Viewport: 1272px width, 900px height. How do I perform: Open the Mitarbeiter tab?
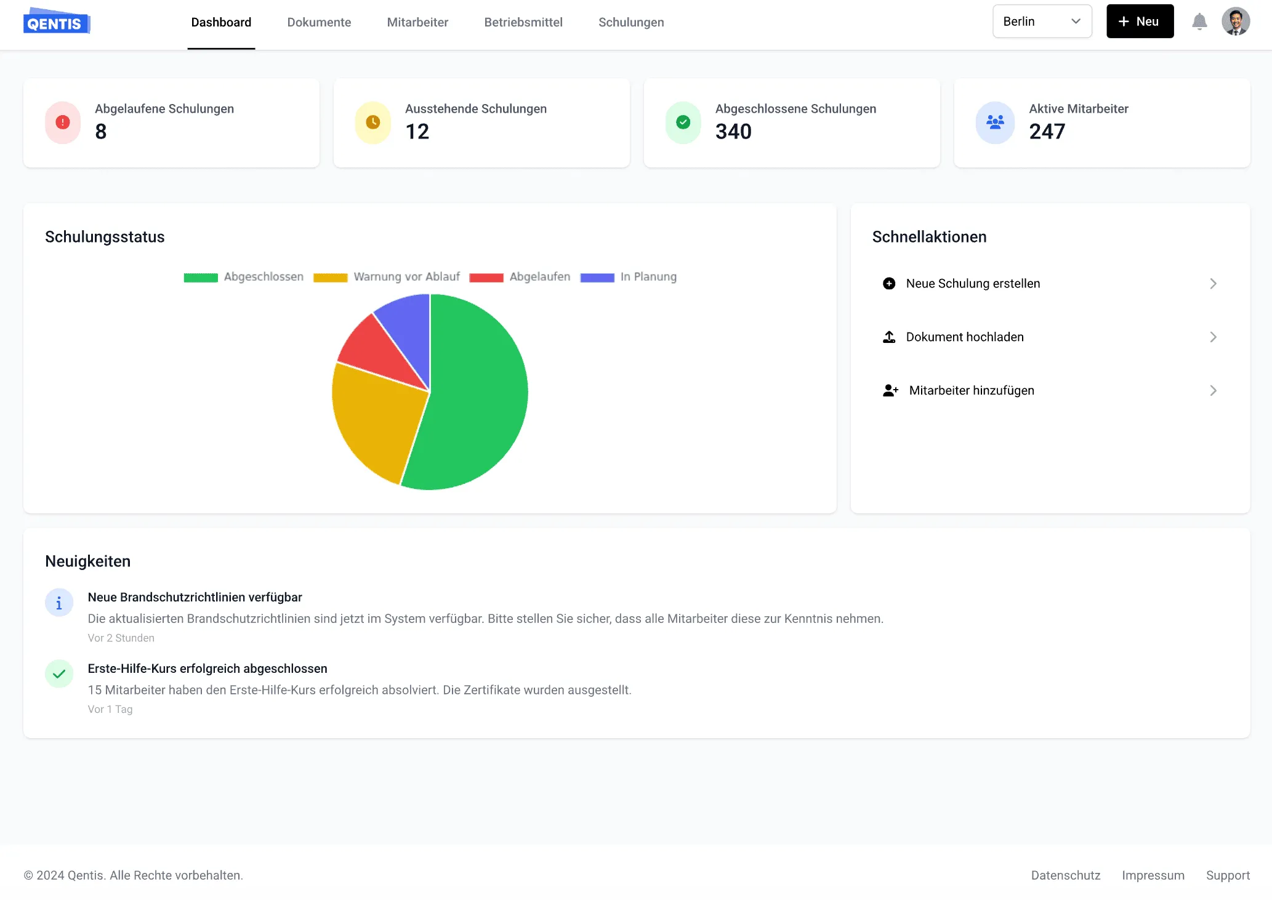(x=417, y=22)
